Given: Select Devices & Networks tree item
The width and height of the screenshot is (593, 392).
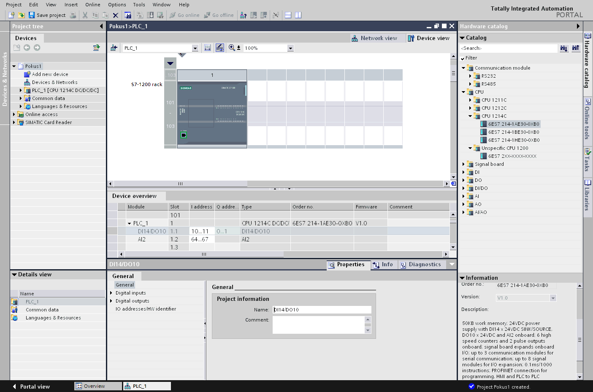Looking at the screenshot, I should coord(54,82).
